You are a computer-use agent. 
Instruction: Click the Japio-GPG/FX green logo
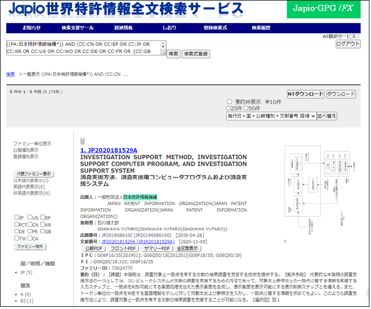pyautogui.click(x=325, y=9)
